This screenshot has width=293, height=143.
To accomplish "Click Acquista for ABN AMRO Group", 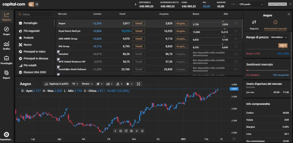I will click(x=182, y=39).
